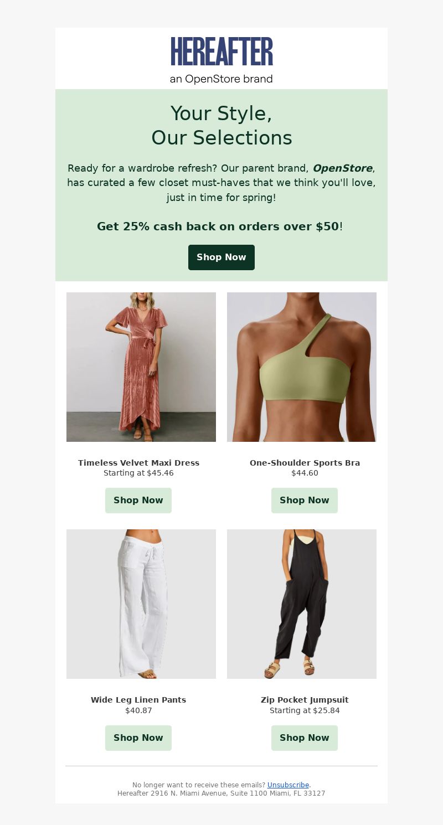Screen dimensions: 443x825
Task: Click the Timeless Velvet Maxi Dress title
Action: (x=138, y=463)
